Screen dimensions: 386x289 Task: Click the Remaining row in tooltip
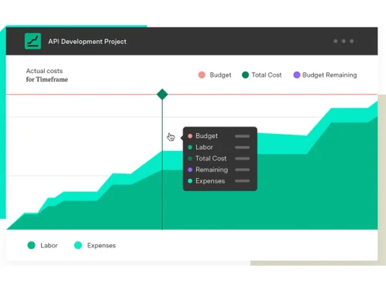[x=218, y=170]
